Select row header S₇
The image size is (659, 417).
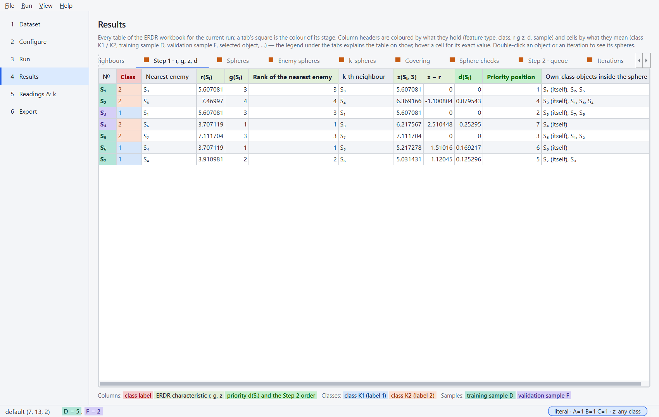107,159
